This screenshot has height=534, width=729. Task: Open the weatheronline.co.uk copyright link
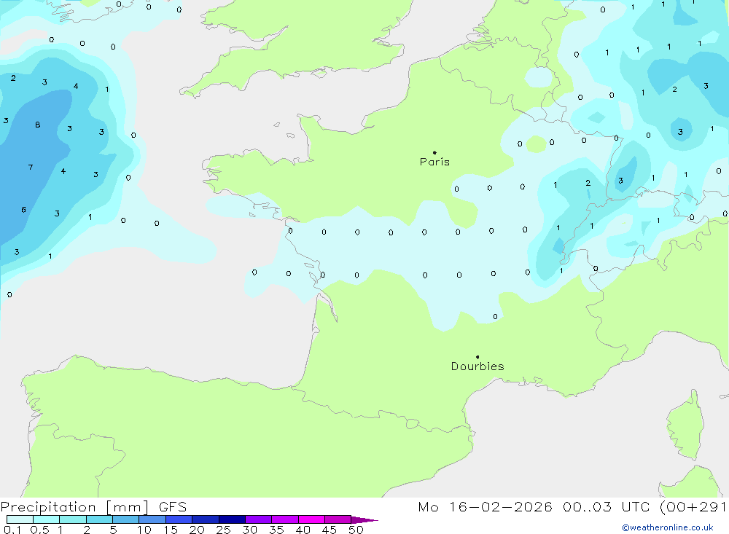pos(668,527)
